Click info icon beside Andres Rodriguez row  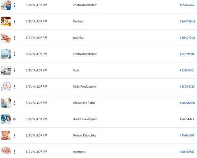[x=15, y=119]
